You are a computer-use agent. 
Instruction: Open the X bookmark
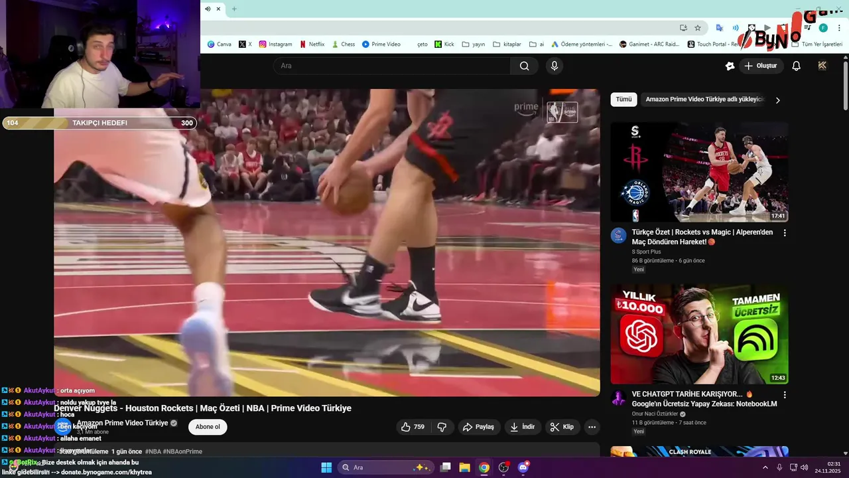pos(245,44)
